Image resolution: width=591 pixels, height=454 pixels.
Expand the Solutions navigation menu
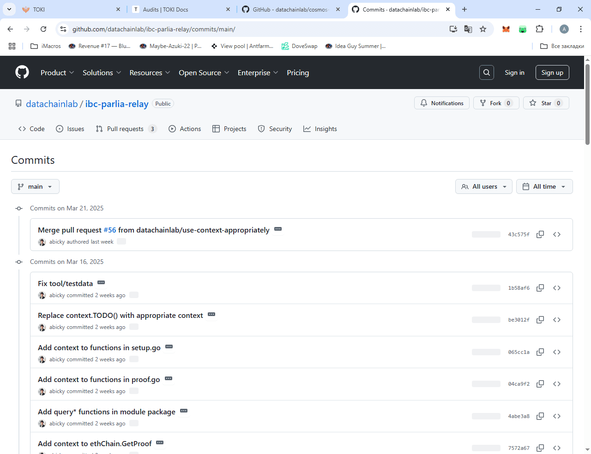click(102, 72)
